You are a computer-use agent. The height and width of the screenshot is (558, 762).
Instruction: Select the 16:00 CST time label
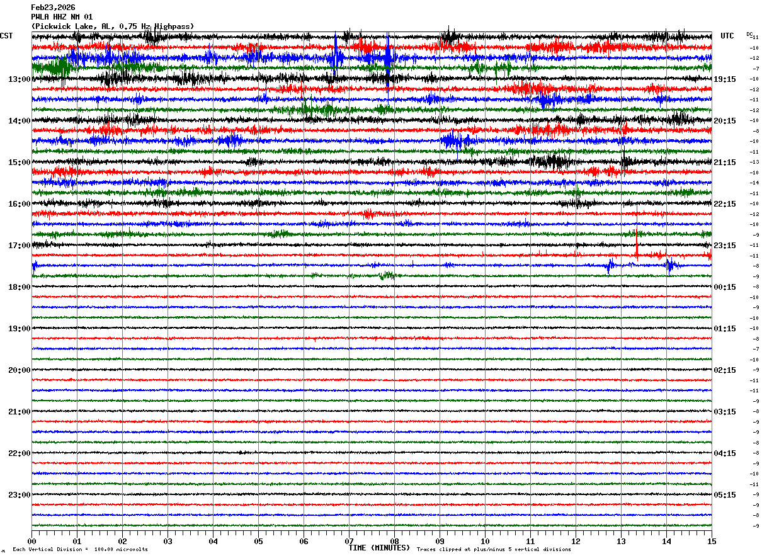pos(20,204)
